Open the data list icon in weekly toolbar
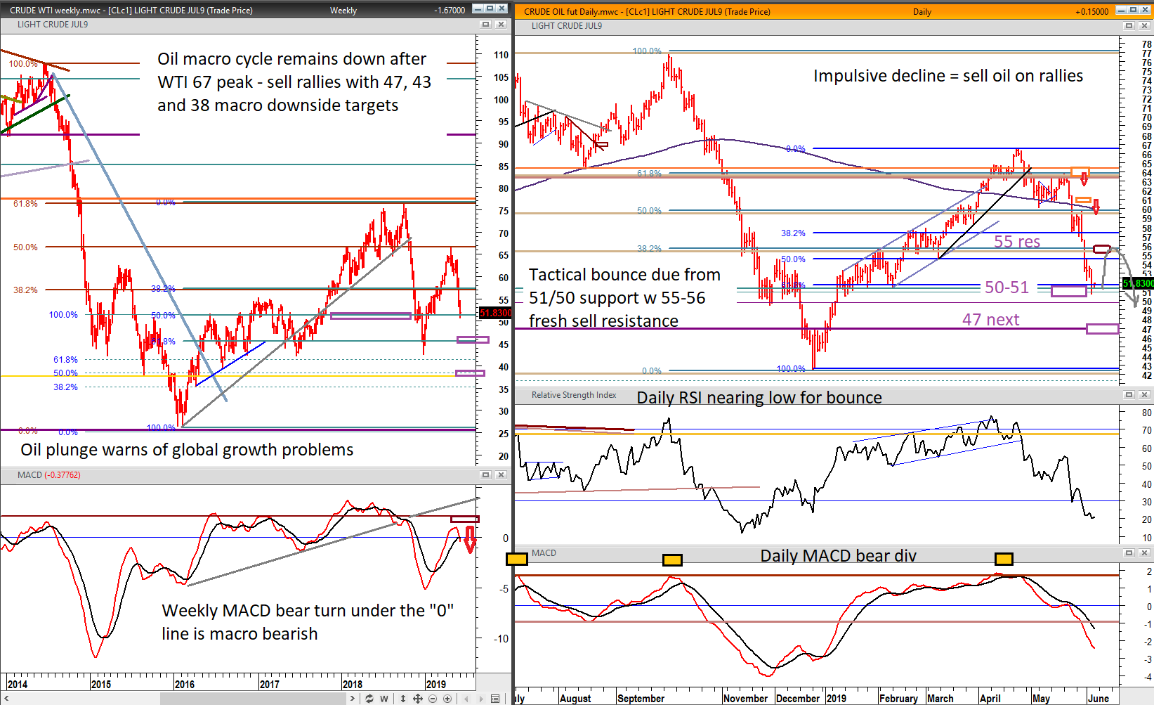Screen dimensions: 1154x705 pos(495,699)
